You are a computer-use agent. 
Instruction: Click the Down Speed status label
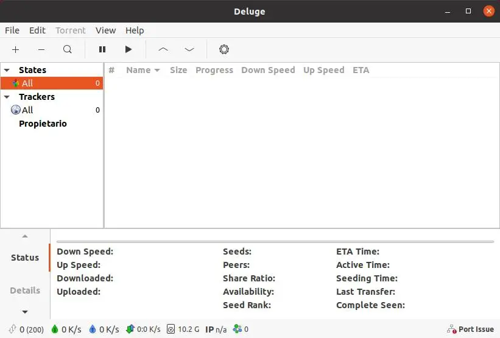click(85, 252)
